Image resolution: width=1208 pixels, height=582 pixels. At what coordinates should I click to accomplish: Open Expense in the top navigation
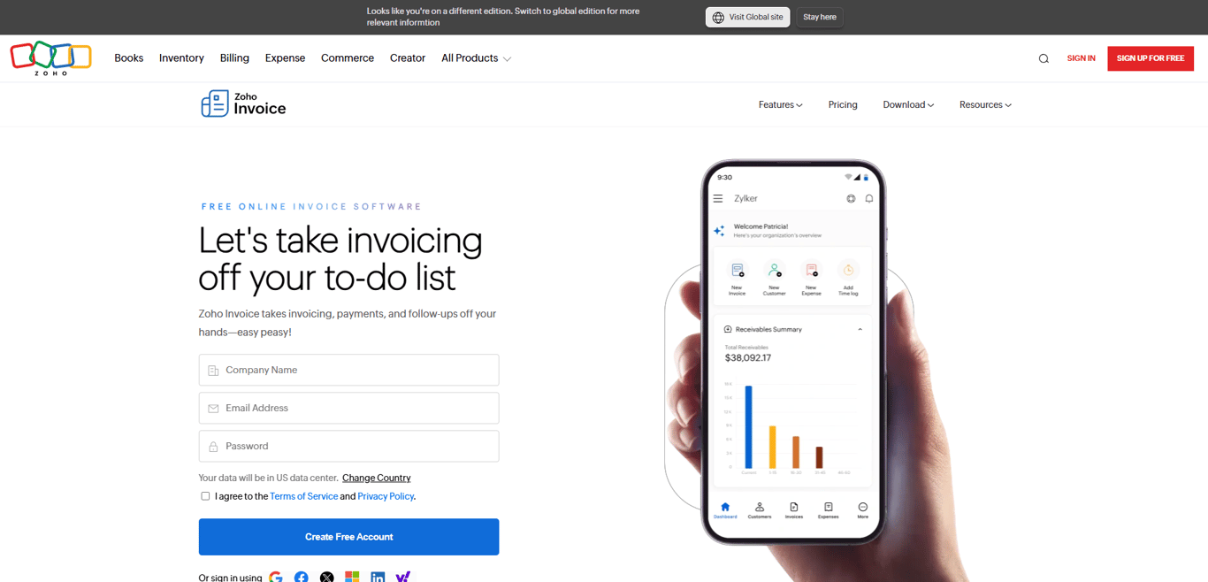coord(285,58)
